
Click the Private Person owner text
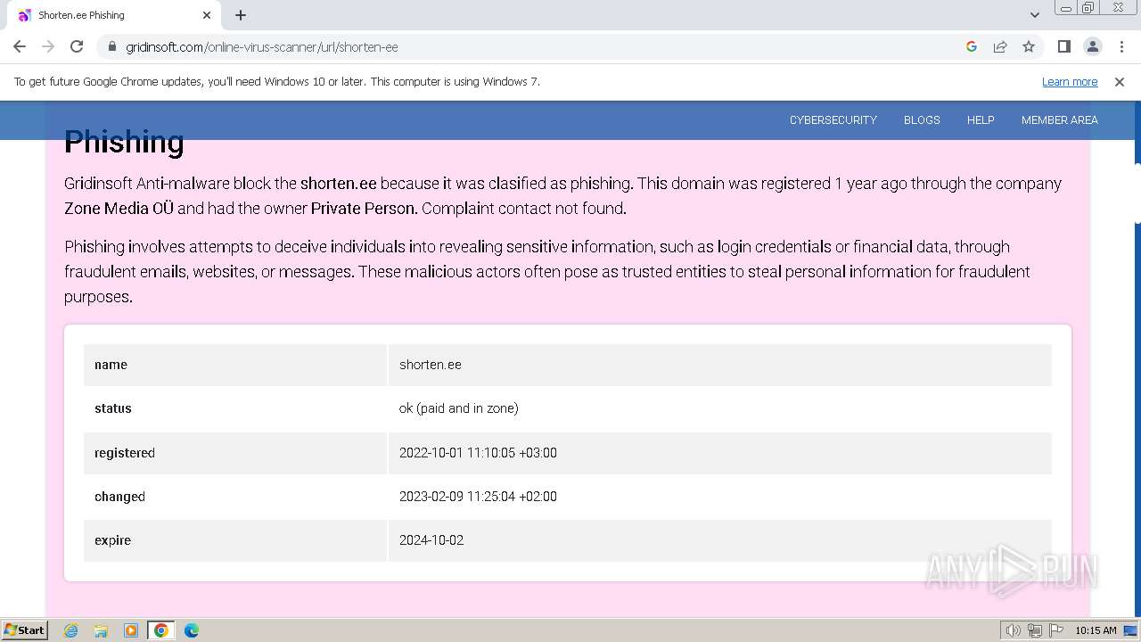(364, 209)
